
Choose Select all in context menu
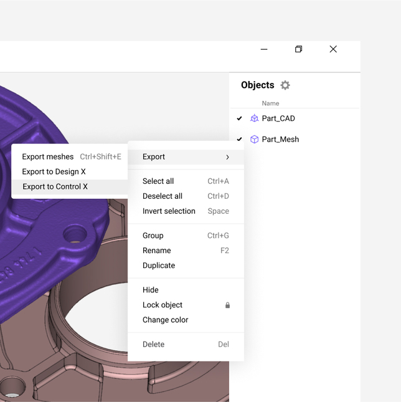coord(158,181)
